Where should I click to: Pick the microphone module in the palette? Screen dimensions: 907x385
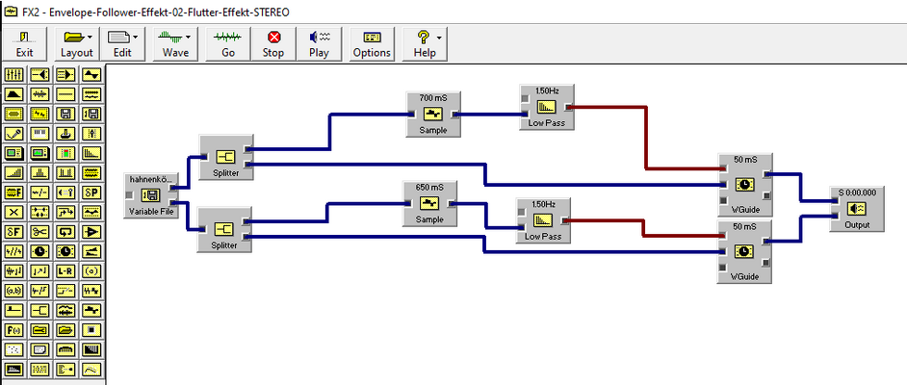[13, 133]
